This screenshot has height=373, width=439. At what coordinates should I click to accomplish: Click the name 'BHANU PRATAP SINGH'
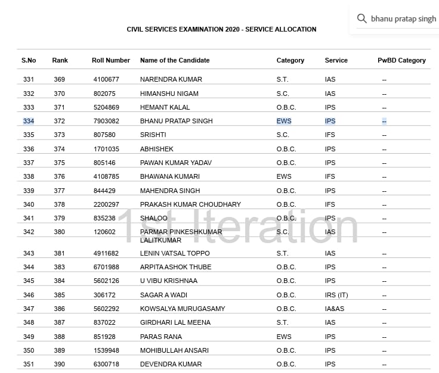pyautogui.click(x=177, y=121)
